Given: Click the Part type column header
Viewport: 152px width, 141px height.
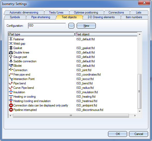Looking at the screenshot, I should (x=41, y=34).
